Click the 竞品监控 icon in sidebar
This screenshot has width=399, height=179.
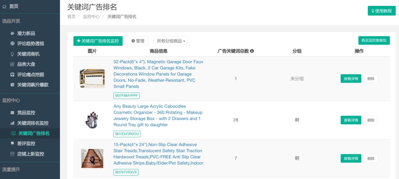pyautogui.click(x=12, y=113)
